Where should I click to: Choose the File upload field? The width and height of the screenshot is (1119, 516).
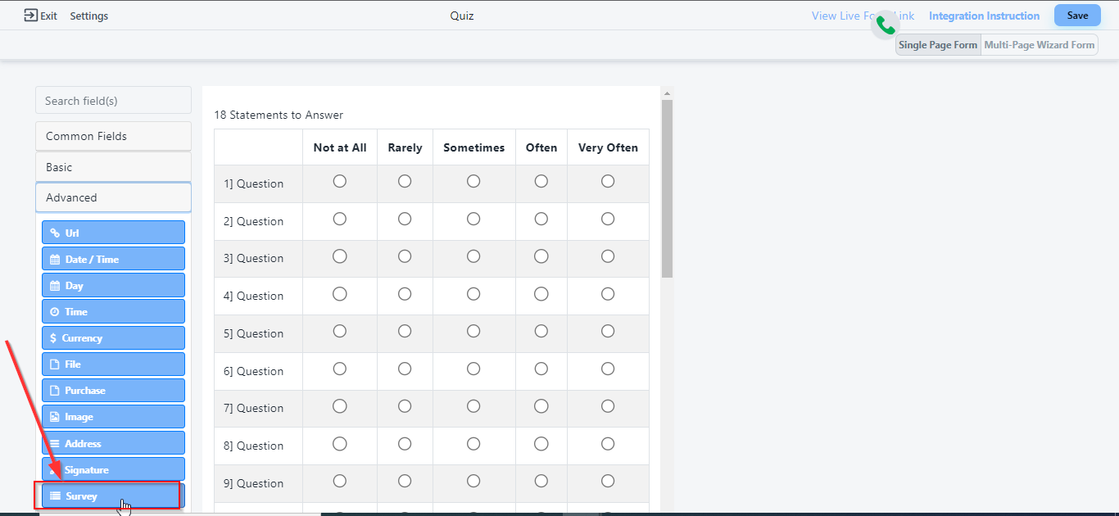coord(113,364)
